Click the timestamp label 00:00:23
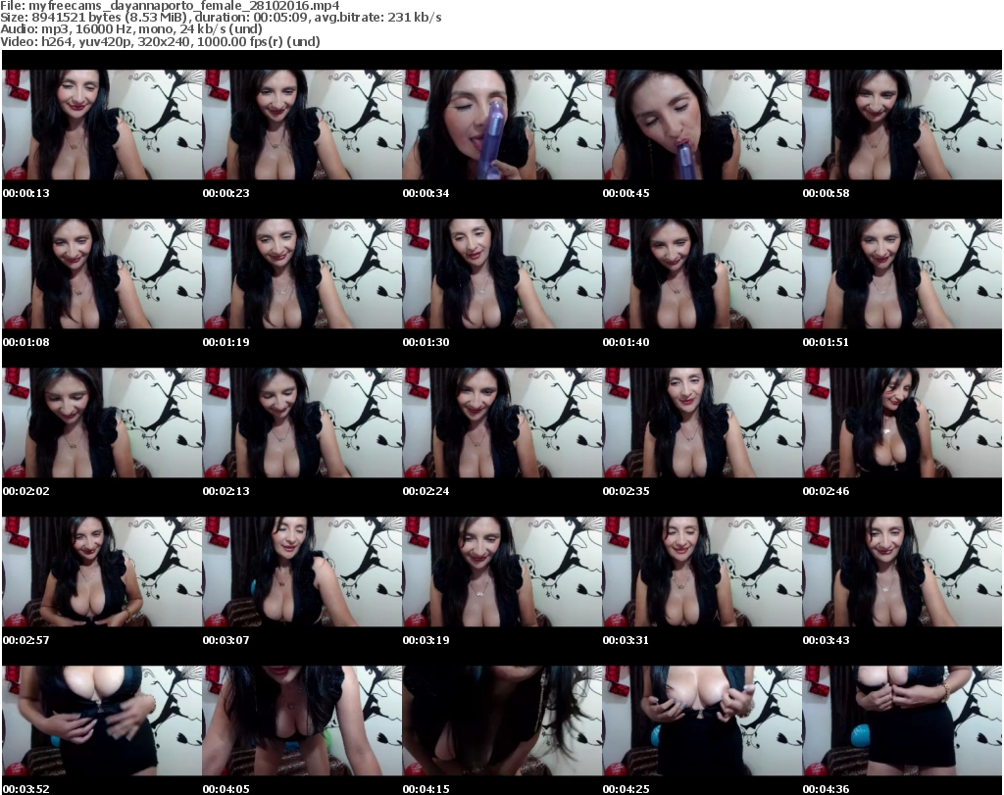Image resolution: width=1004 pixels, height=795 pixels. (226, 193)
